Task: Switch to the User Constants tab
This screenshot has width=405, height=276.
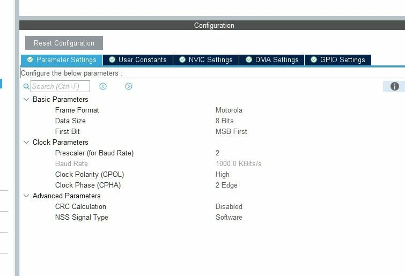Action: click(x=138, y=60)
